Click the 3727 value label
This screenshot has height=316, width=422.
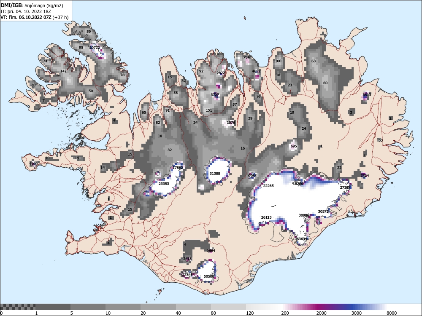215,94
